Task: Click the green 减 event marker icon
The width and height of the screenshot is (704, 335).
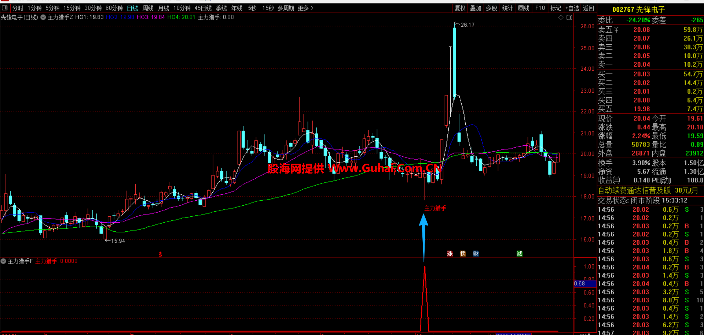Action: click(520, 254)
